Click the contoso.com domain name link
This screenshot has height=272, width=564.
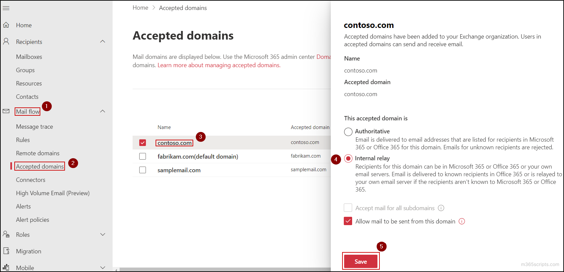coord(175,143)
